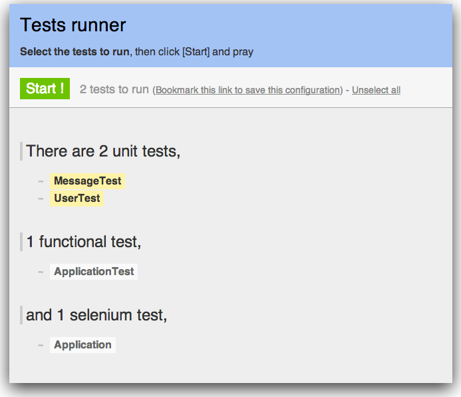Click the tilde marker beside Application
The image size is (461, 397).
(x=41, y=345)
